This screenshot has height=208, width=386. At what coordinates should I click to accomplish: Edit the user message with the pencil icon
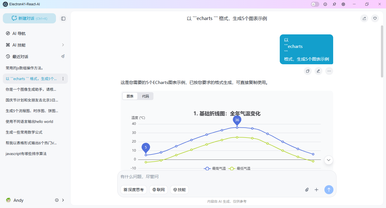tap(318, 71)
